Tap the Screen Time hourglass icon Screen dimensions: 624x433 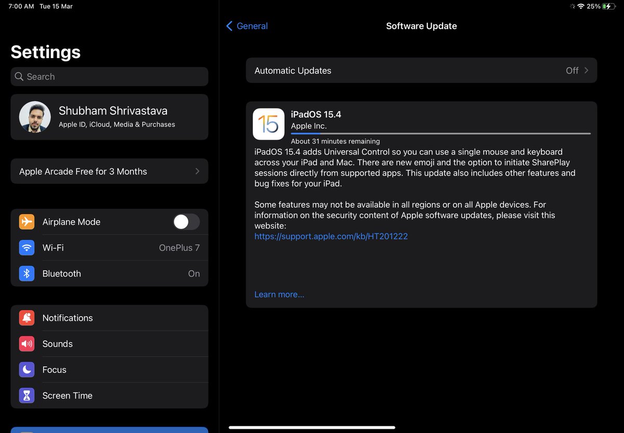tap(27, 396)
